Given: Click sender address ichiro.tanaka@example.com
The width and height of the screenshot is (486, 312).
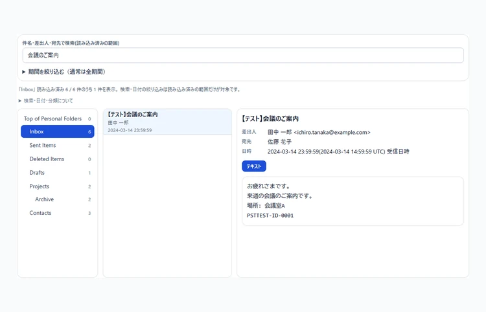Looking at the screenshot, I should tap(332, 133).
